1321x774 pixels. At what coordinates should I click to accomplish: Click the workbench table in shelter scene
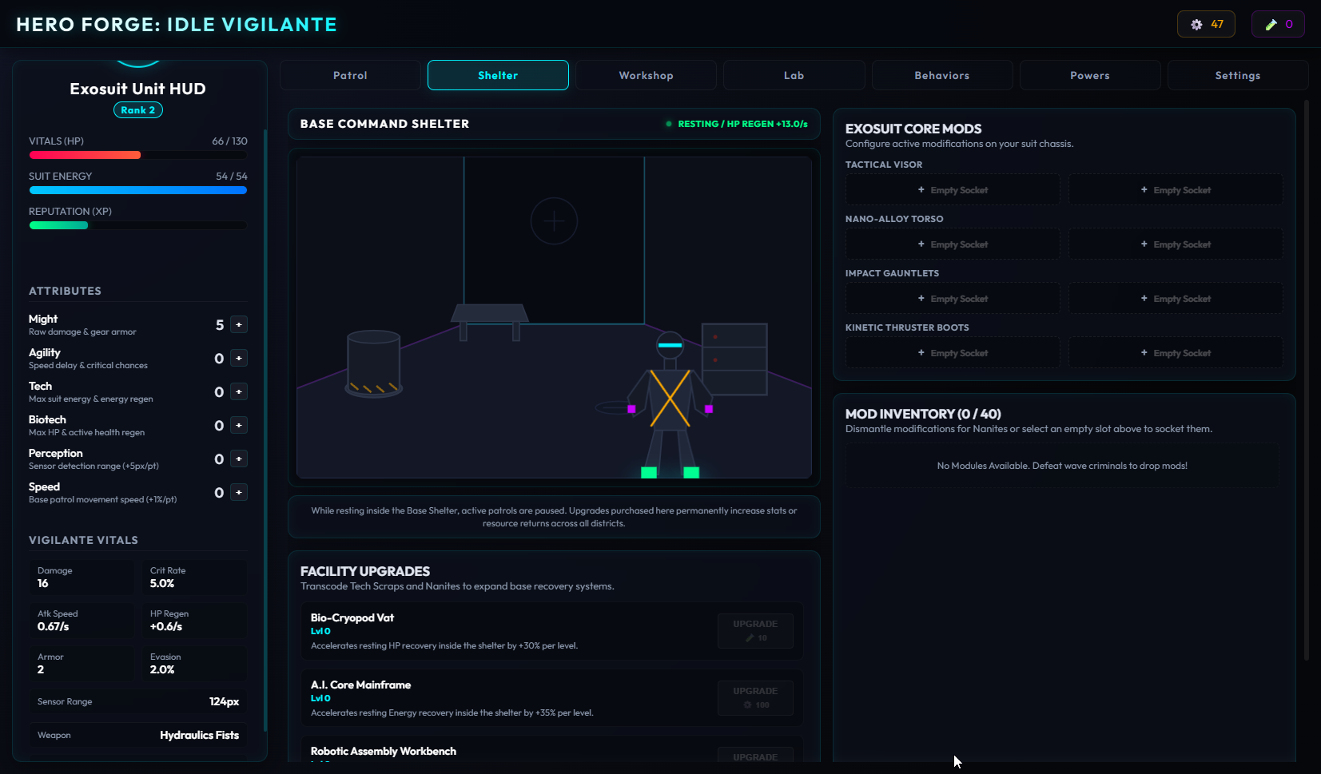(489, 321)
